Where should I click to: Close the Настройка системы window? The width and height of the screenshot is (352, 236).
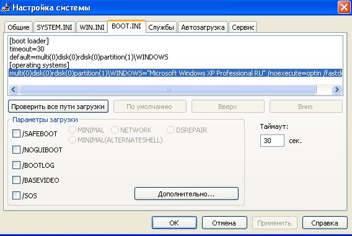pyautogui.click(x=344, y=7)
